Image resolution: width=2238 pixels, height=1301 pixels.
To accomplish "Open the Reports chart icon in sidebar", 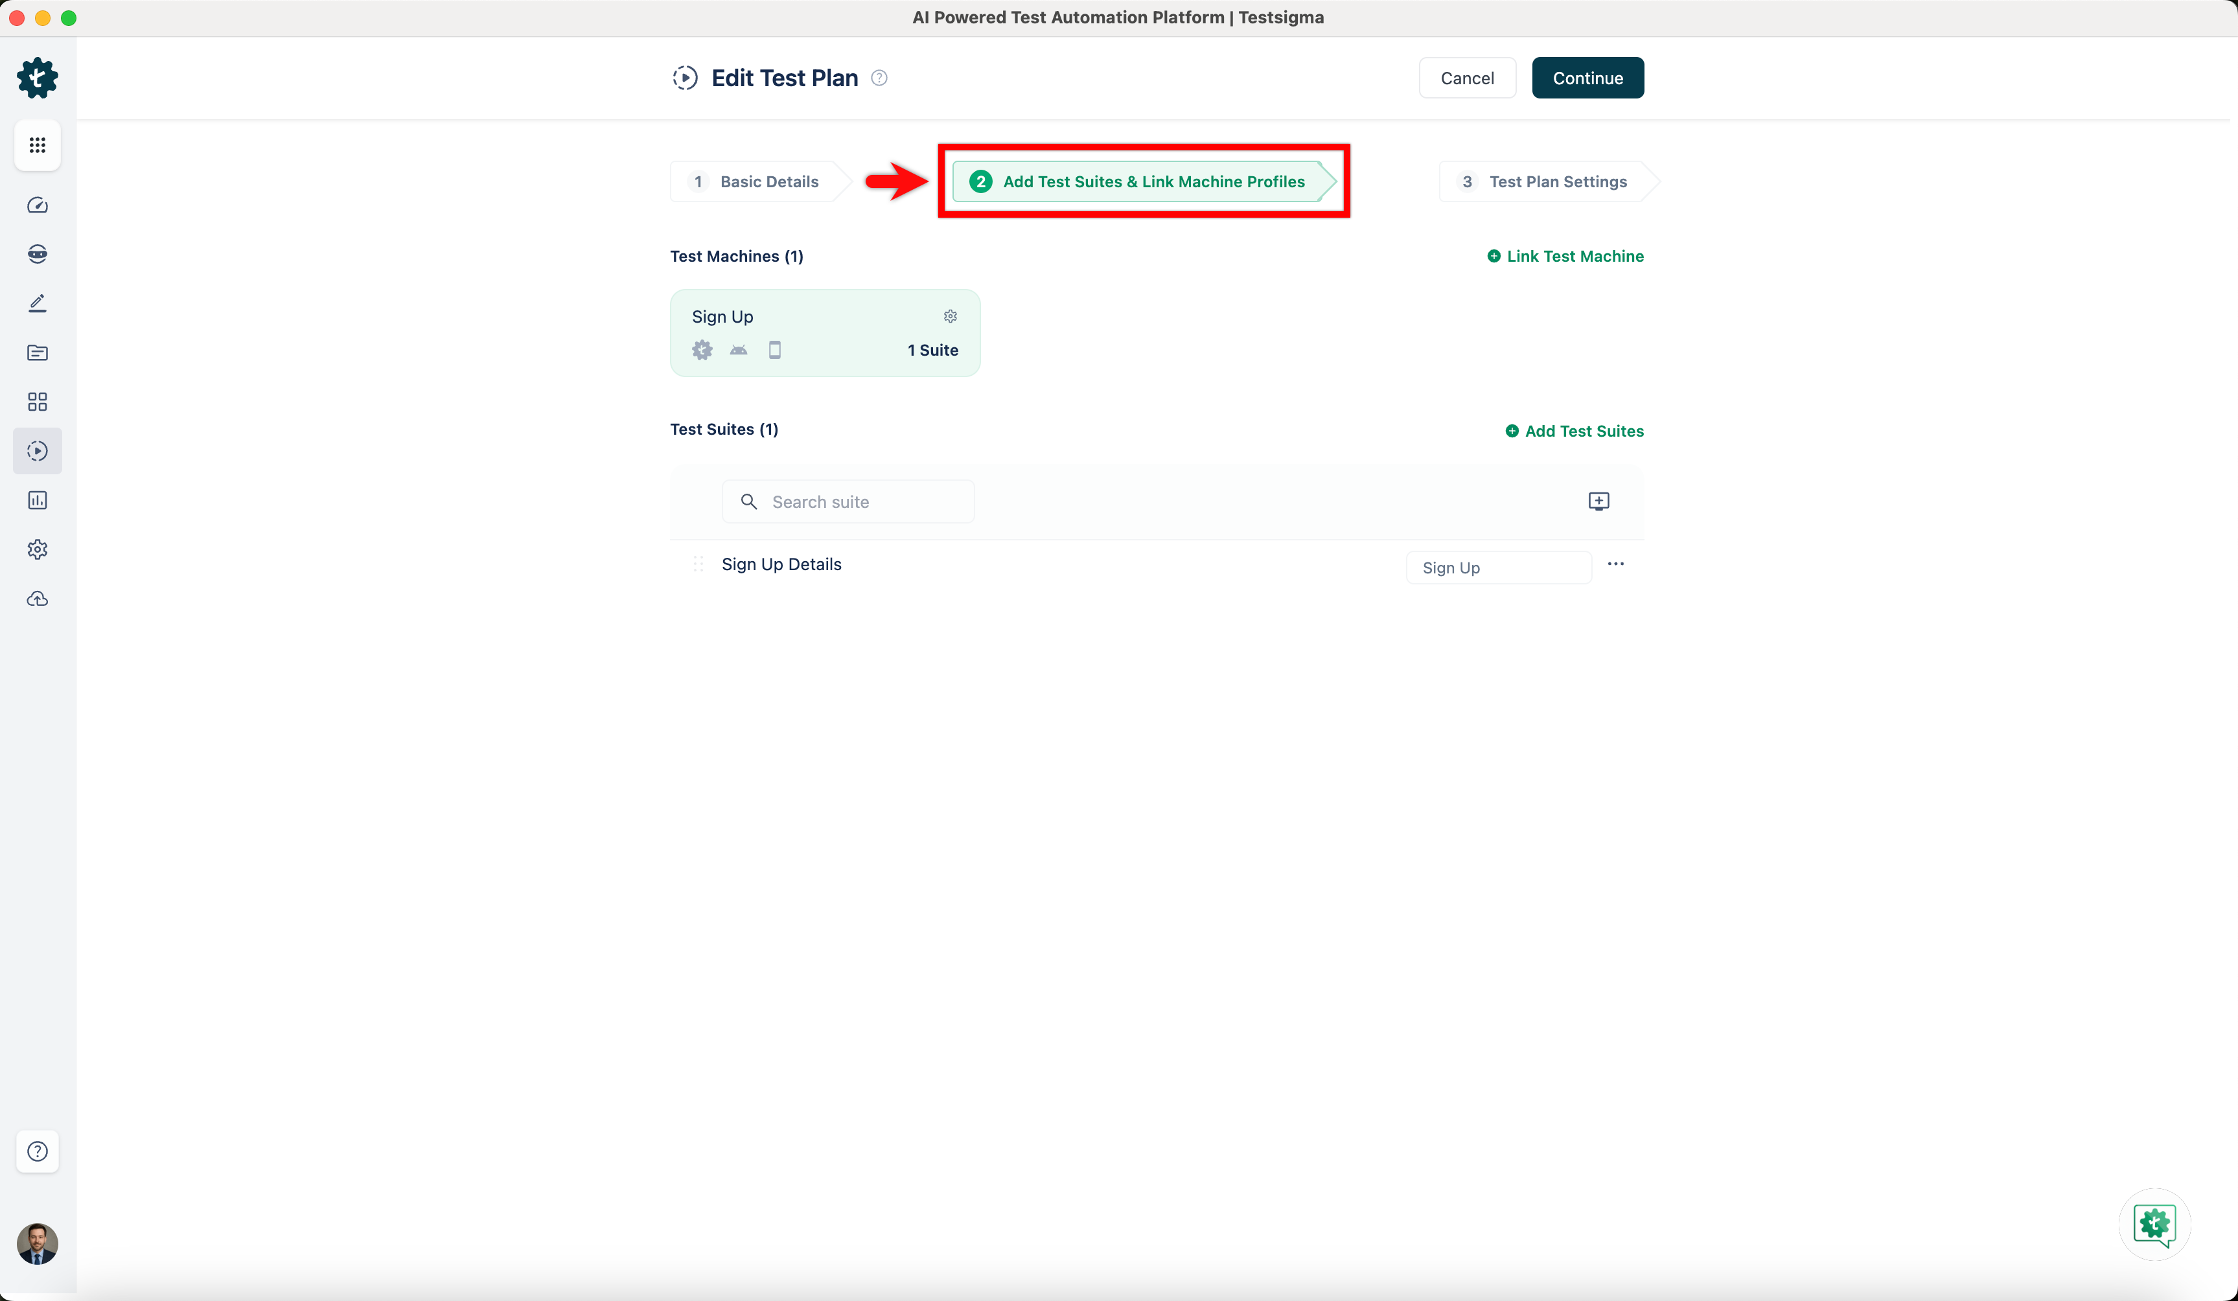I will 38,500.
